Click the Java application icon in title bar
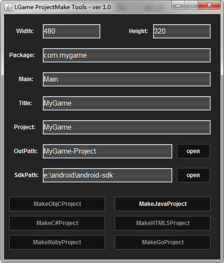This screenshot has width=224, height=263. pyautogui.click(x=8, y=7)
